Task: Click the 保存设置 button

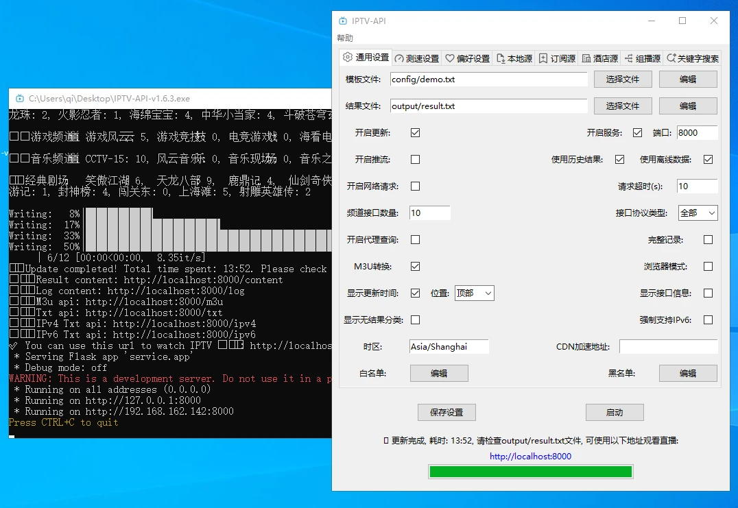Action: click(447, 413)
